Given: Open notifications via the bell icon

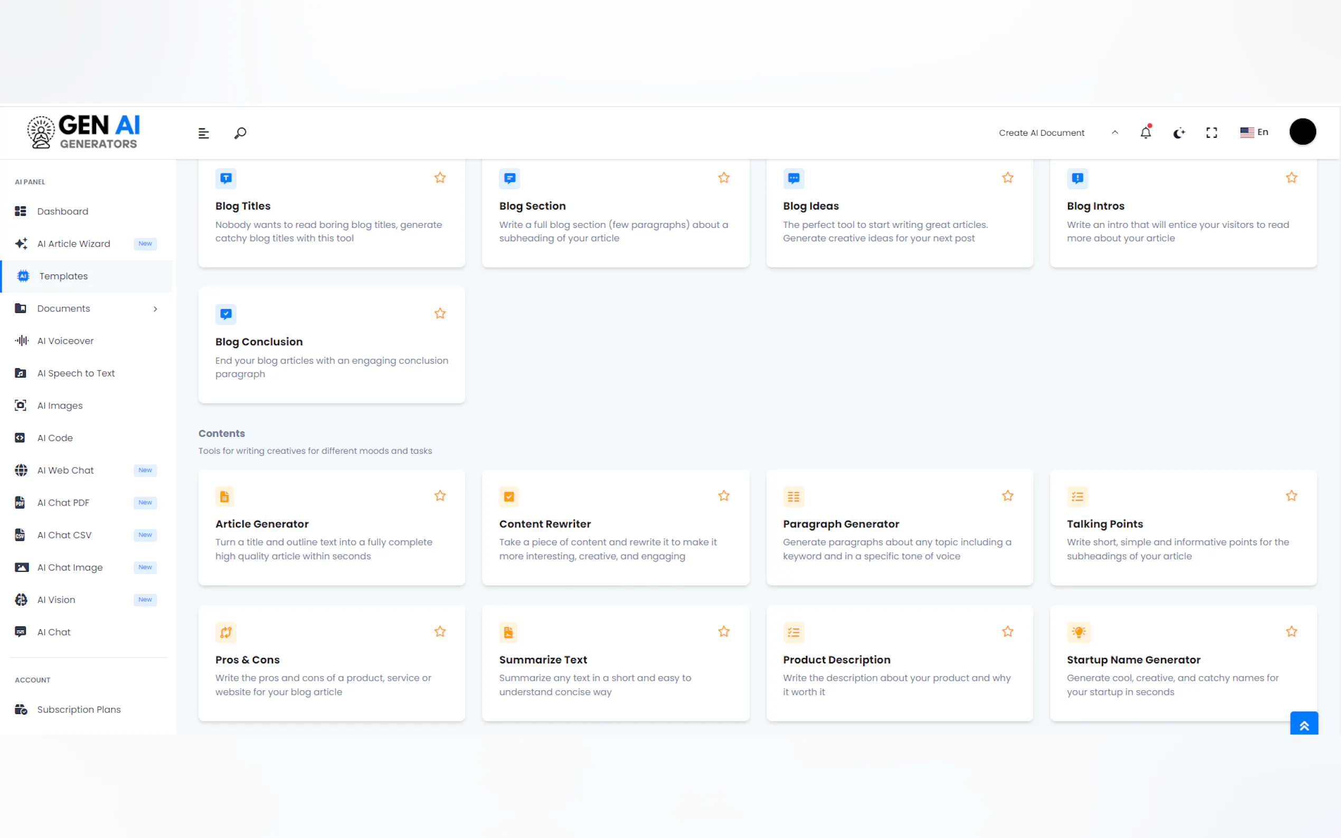Looking at the screenshot, I should point(1145,132).
